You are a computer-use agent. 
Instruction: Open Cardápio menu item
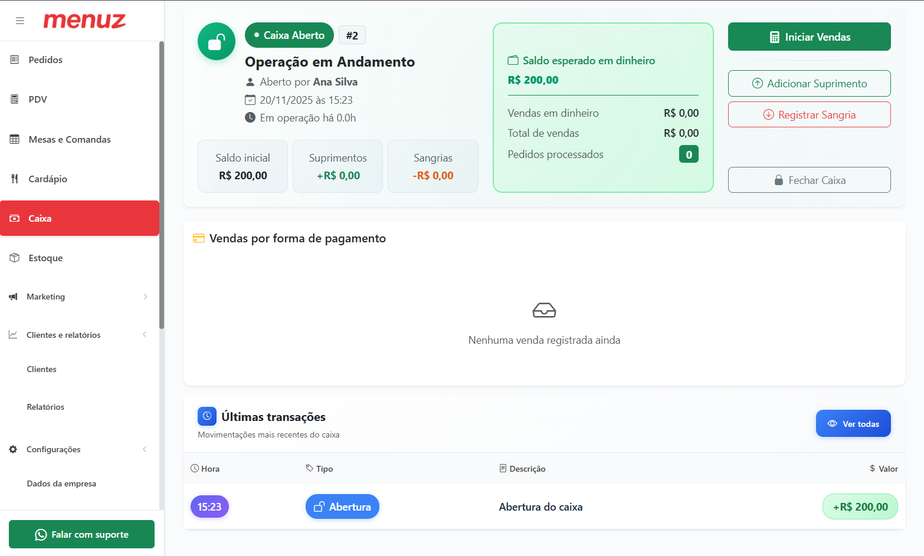(79, 179)
